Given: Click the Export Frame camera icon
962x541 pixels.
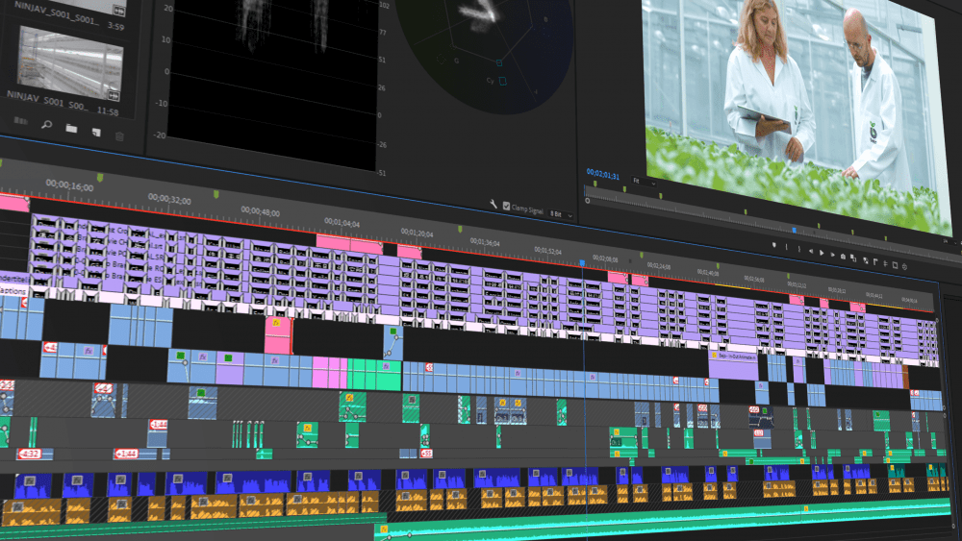Looking at the screenshot, I should [x=843, y=257].
